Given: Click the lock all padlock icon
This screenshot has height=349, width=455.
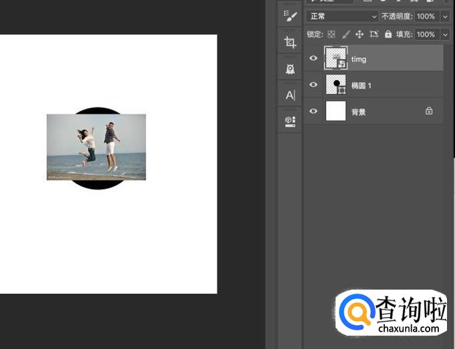Looking at the screenshot, I should coord(388,34).
